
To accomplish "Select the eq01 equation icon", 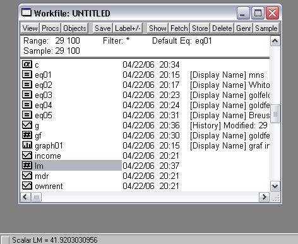I will [27, 74].
